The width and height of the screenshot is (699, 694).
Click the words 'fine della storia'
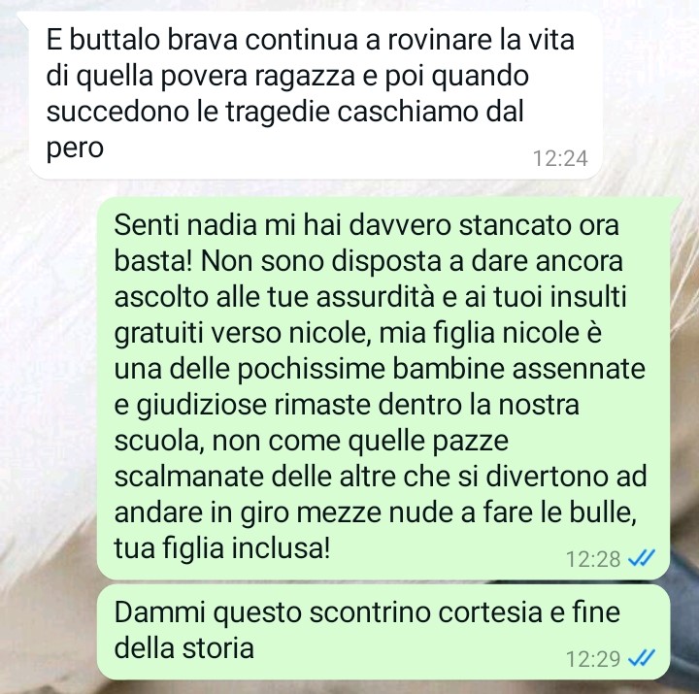(x=367, y=630)
